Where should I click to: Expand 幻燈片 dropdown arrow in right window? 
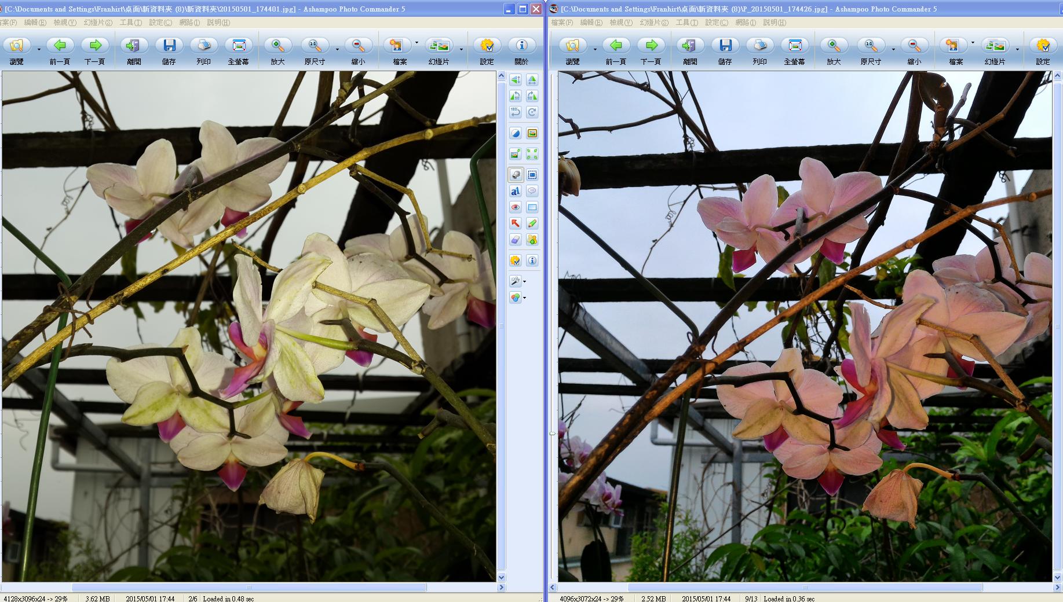[1017, 49]
